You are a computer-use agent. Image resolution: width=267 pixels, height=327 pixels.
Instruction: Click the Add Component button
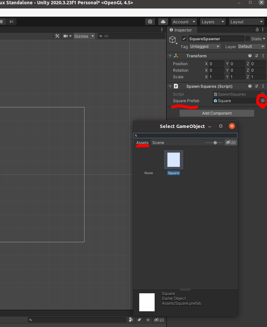217,113
